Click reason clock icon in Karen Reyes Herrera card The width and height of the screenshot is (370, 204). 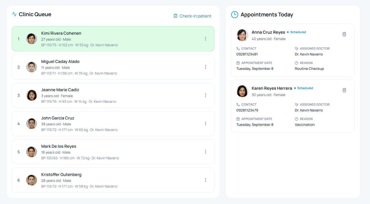tap(297, 119)
